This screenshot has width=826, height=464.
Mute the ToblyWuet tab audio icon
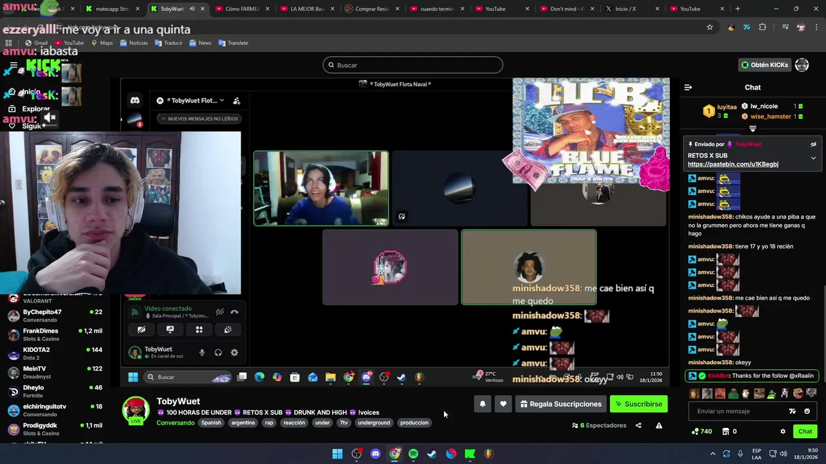pos(192,9)
